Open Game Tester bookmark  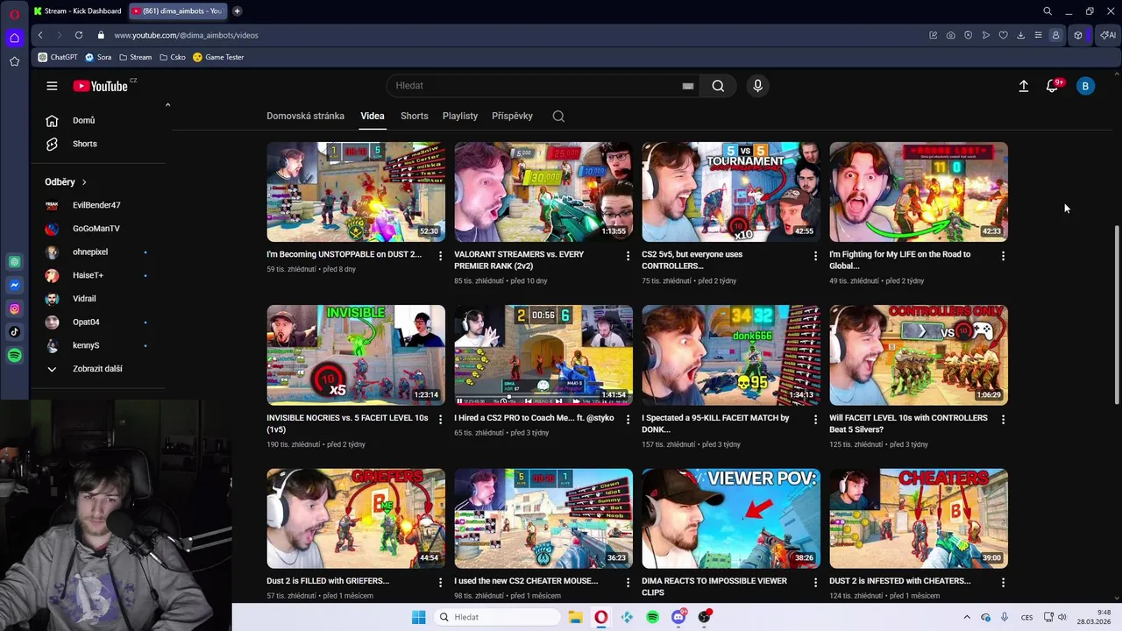(x=218, y=57)
